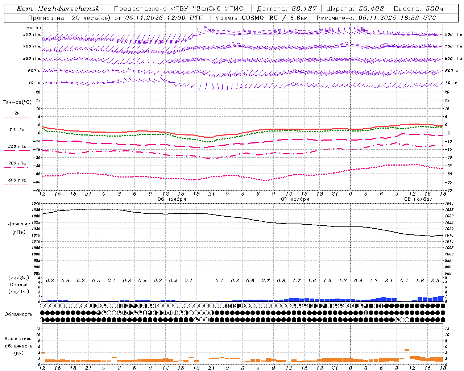Click the 'Облачность' cloudiness label
The width and height of the screenshot is (464, 371).
pos(18,314)
